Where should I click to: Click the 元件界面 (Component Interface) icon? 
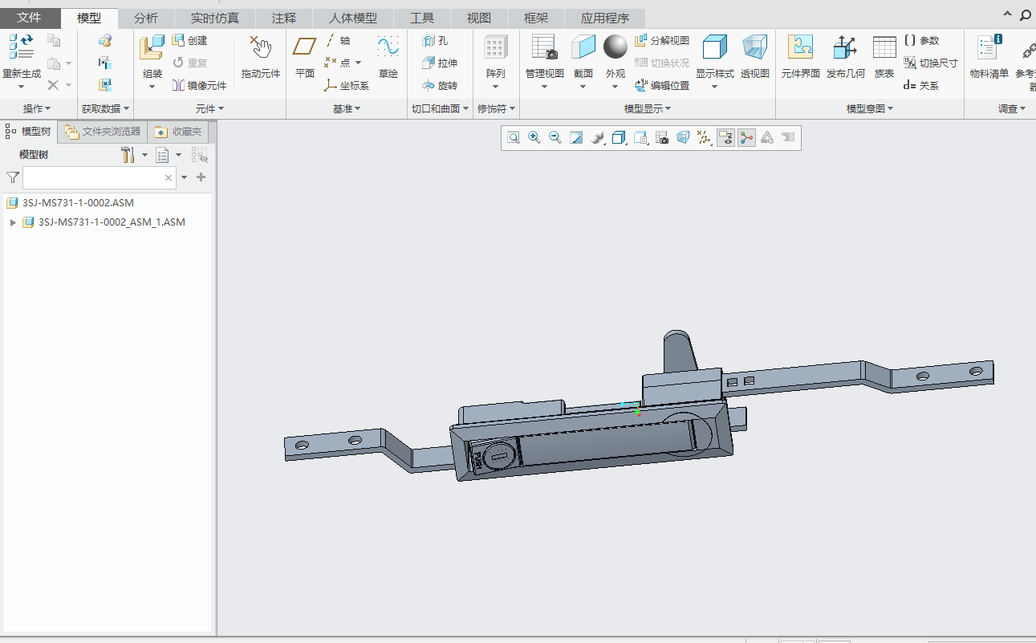tap(800, 47)
